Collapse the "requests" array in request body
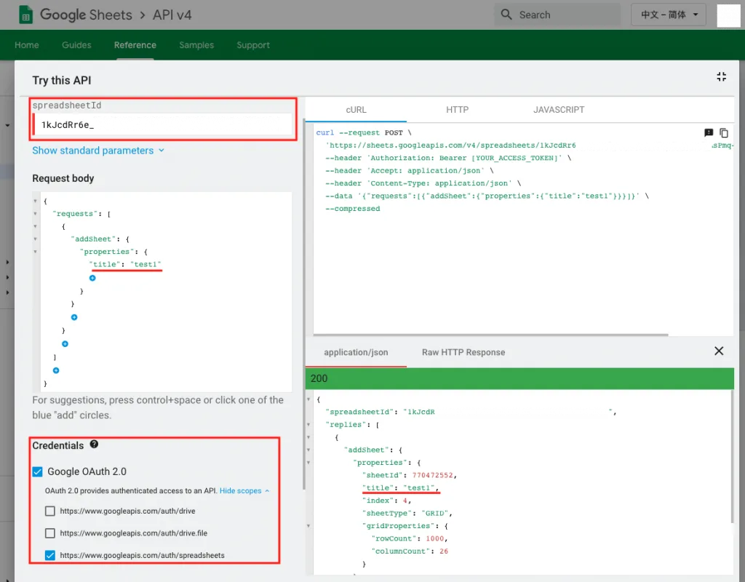This screenshot has width=745, height=582. (35, 214)
